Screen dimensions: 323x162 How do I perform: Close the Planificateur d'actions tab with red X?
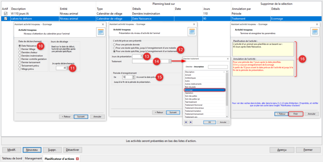point(78,159)
